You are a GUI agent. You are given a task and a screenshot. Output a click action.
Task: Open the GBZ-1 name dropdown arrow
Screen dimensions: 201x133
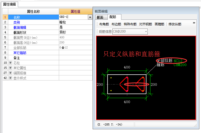[90, 17]
